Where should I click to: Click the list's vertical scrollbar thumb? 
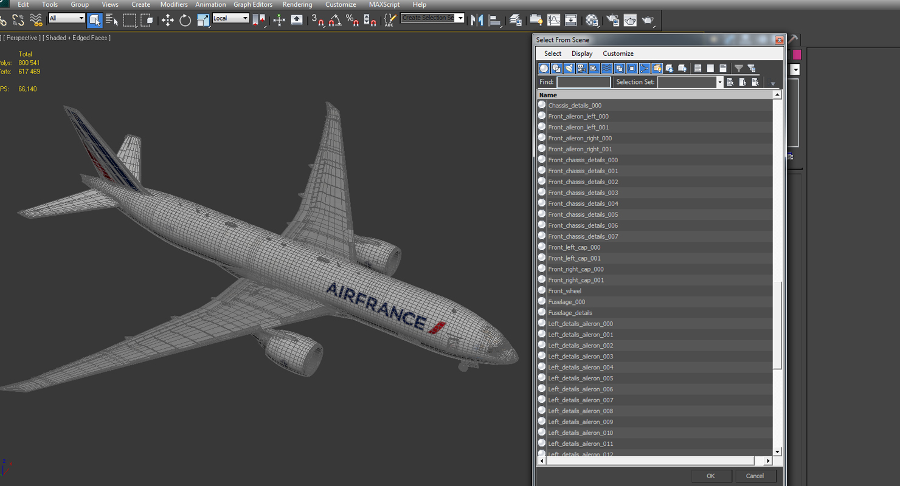click(x=777, y=325)
